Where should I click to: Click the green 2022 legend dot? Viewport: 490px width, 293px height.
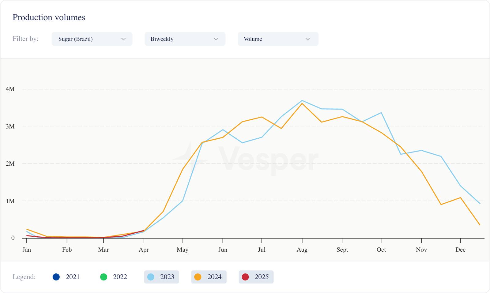tap(104, 277)
